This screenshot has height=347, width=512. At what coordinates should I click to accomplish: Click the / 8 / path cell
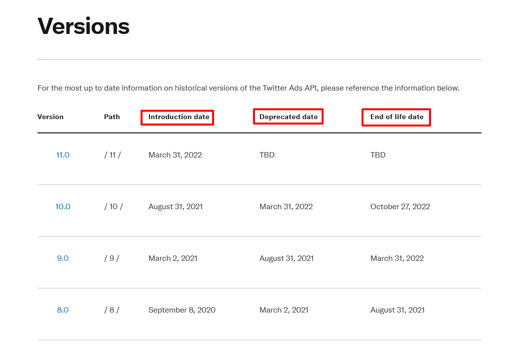pos(112,310)
